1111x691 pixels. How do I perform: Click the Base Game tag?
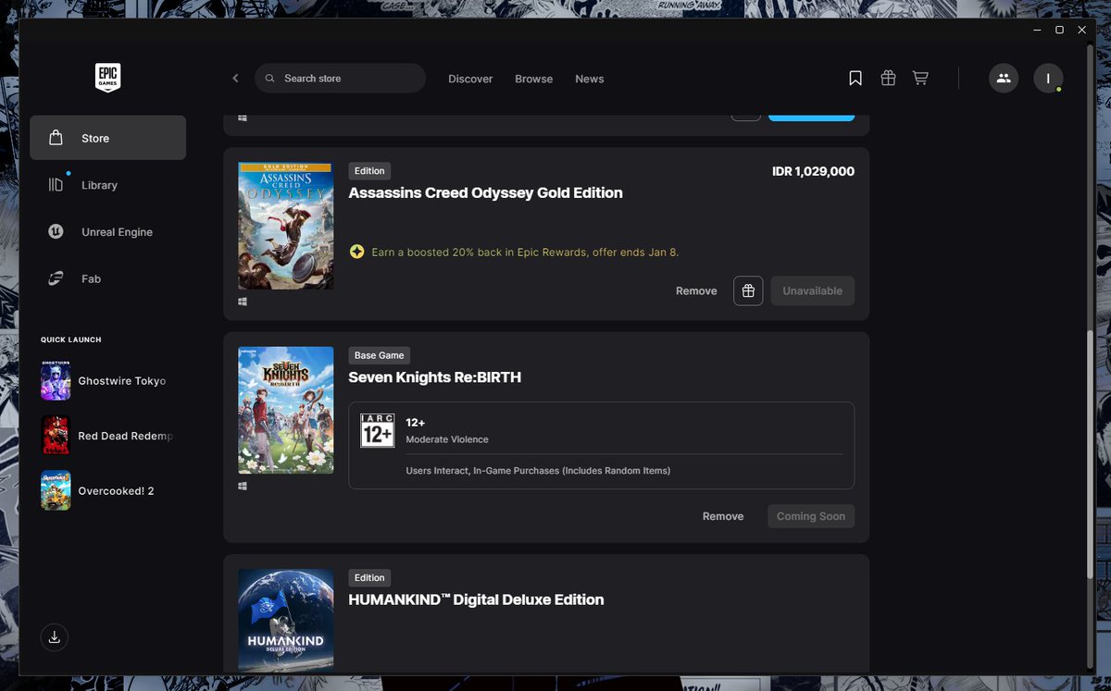coord(379,355)
